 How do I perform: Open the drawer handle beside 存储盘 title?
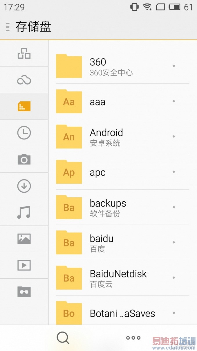tap(8, 27)
